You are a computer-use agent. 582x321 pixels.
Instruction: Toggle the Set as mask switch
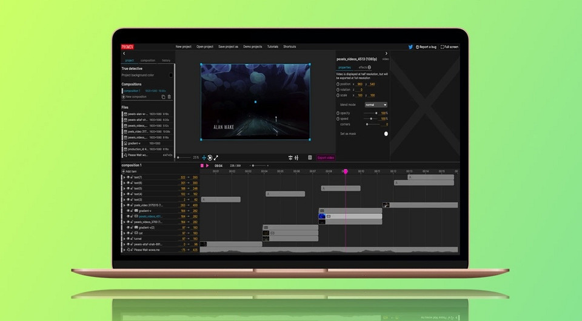386,134
